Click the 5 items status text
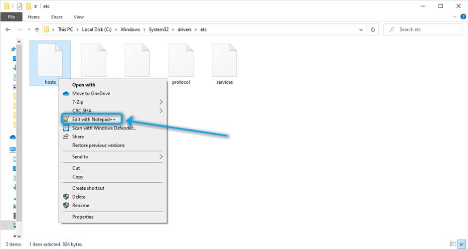Screen dimensions: 468x249 (13, 244)
